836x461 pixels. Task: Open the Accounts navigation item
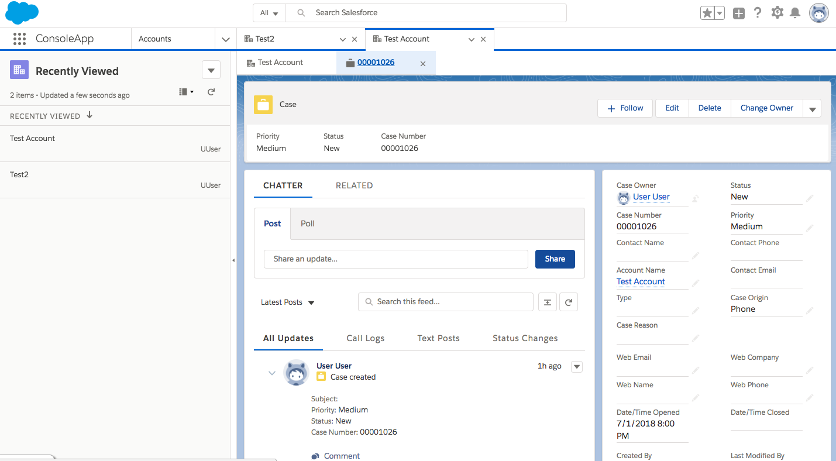click(155, 39)
